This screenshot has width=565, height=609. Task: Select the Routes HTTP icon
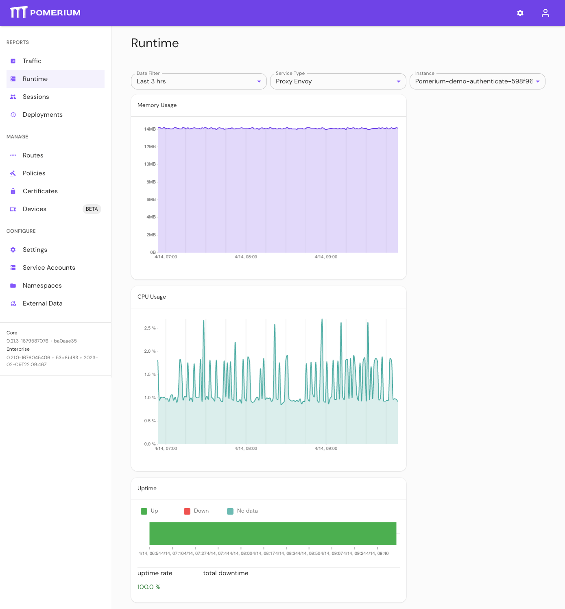[x=13, y=155]
